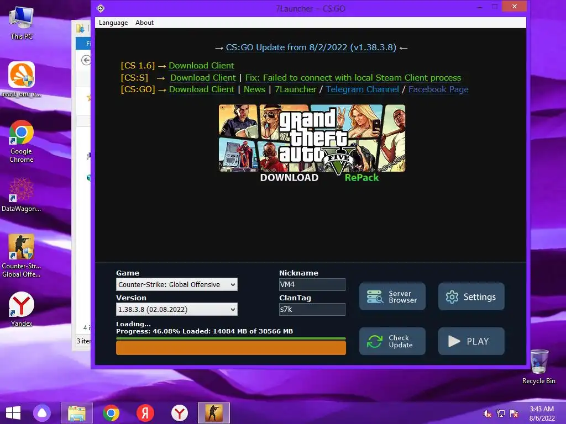The width and height of the screenshot is (566, 424).
Task: Select DataWagon desktop shortcut
Action: tap(22, 195)
